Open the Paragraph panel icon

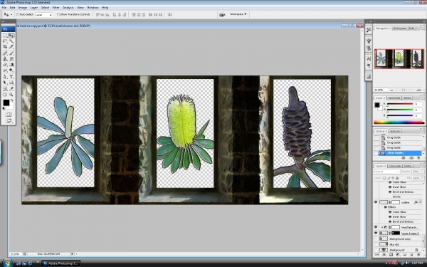coord(369,66)
